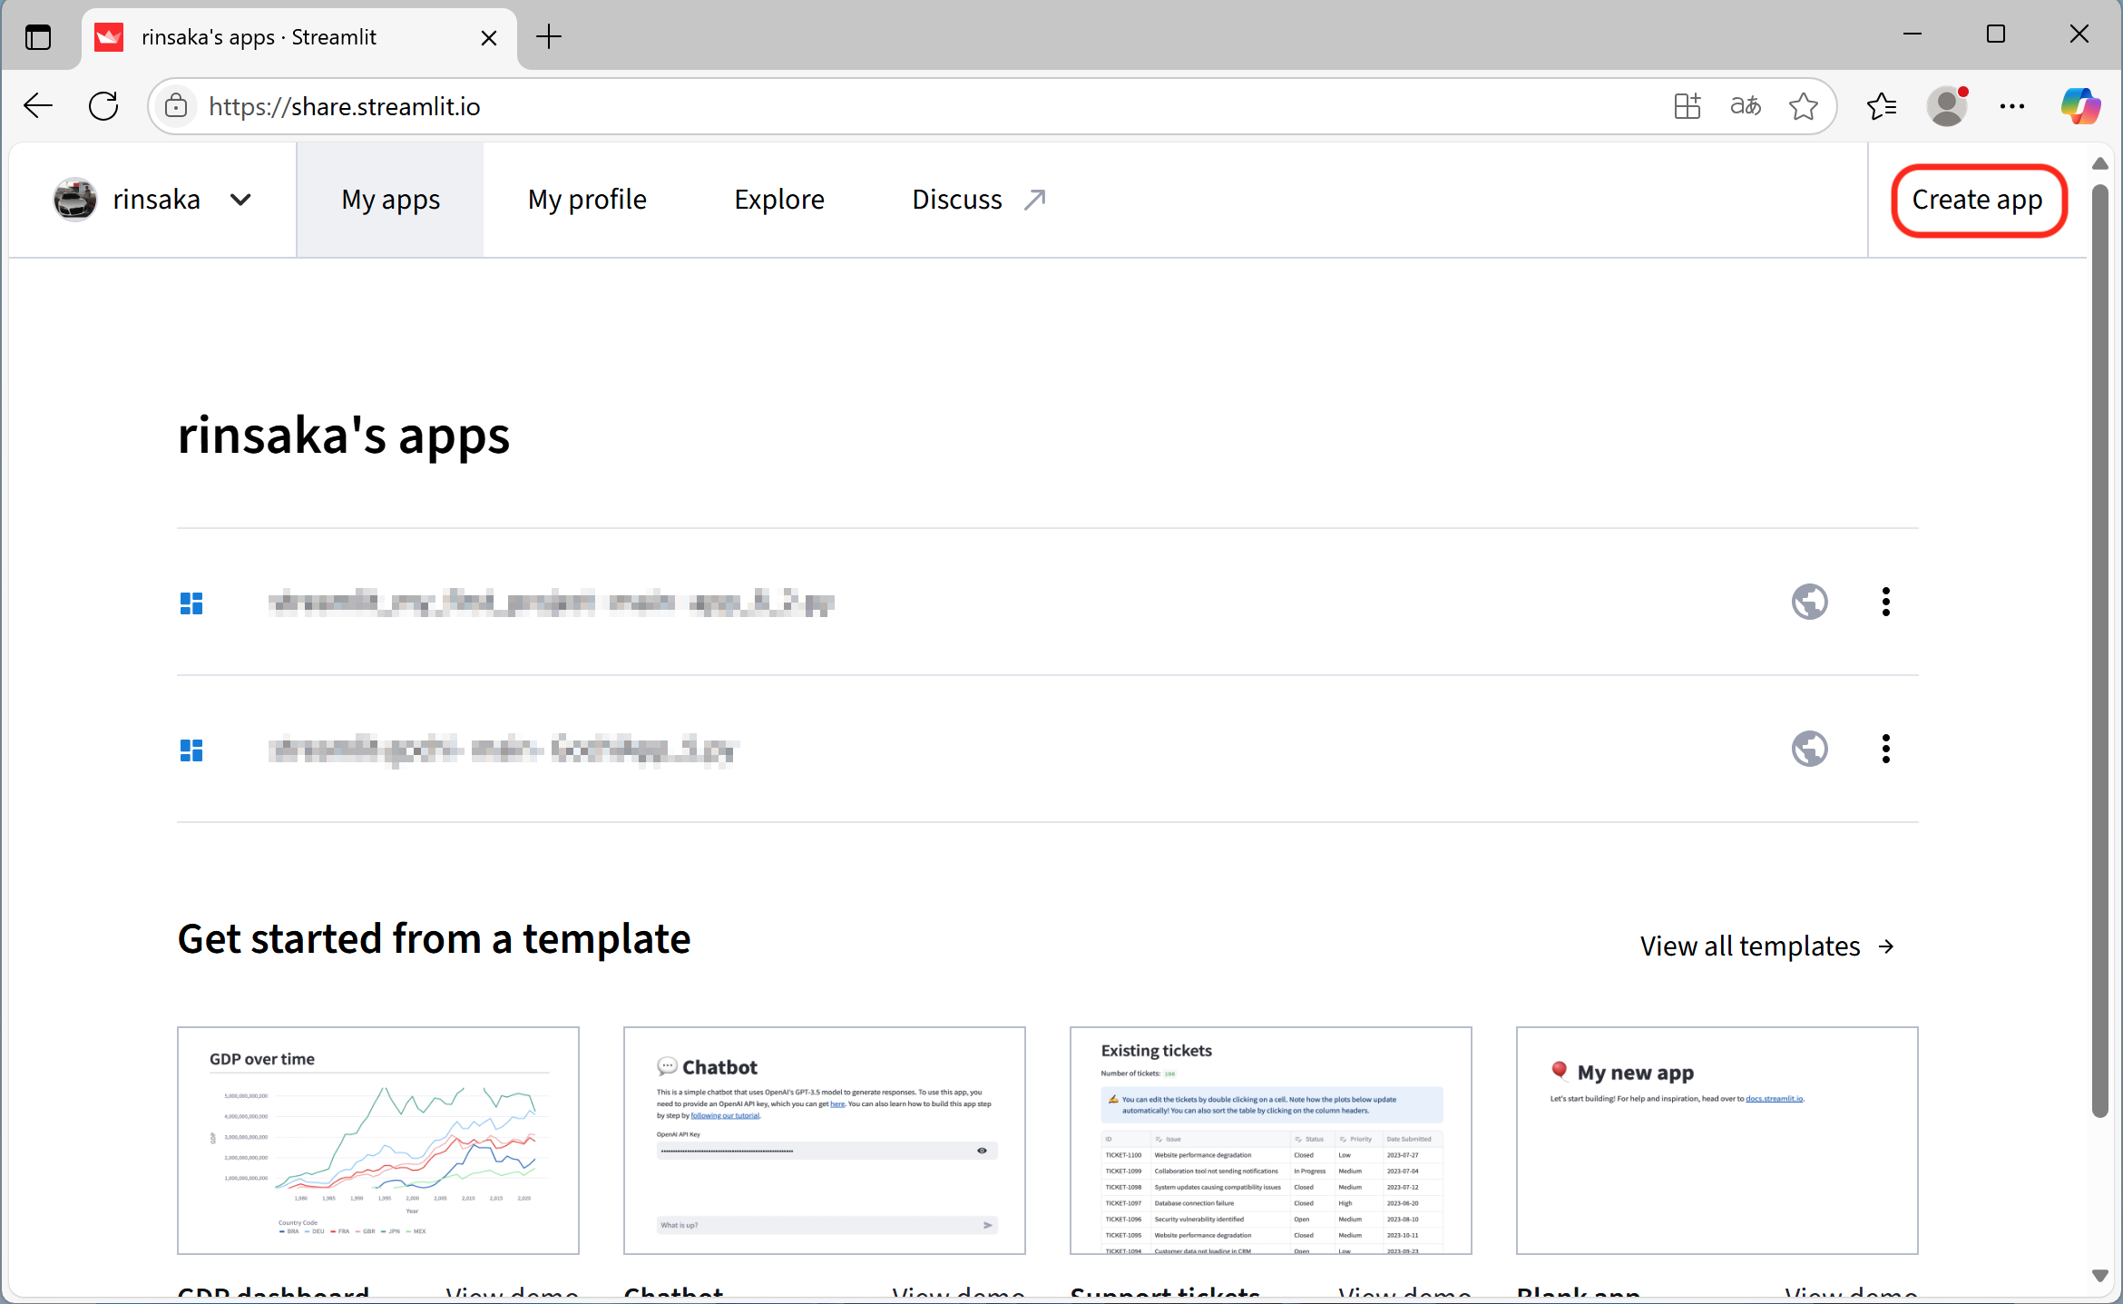2123x1304 pixels.
Task: Click the Create app button
Action: 1977,200
